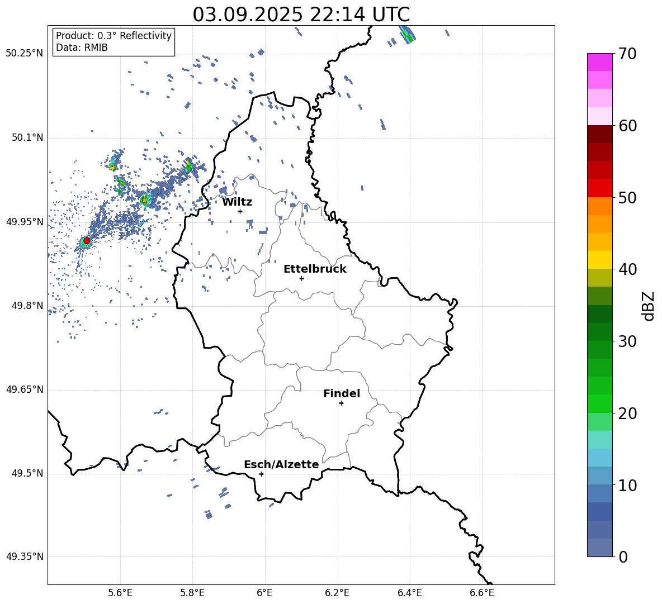Click the 49.95°N latitude label
This screenshot has width=662, height=604.
point(25,222)
